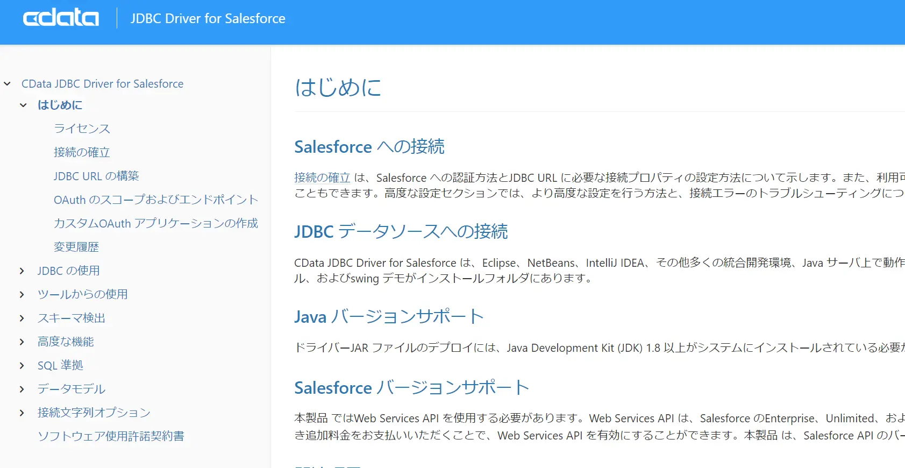Open カスタムOAuth アプリケーションの作成 page
Image resolution: width=905 pixels, height=468 pixels.
[156, 223]
